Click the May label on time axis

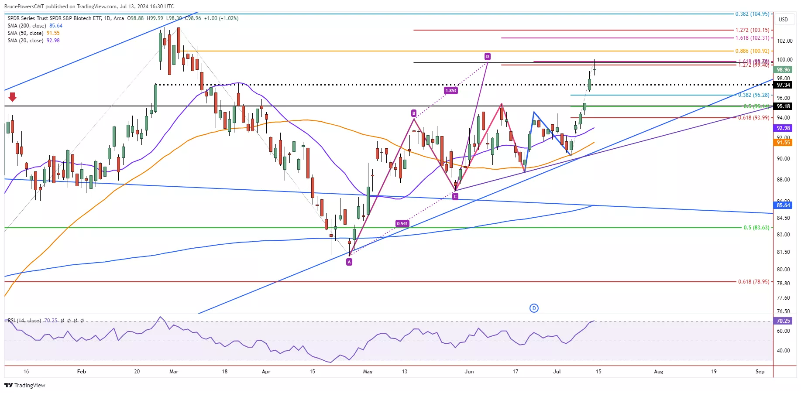pos(368,372)
